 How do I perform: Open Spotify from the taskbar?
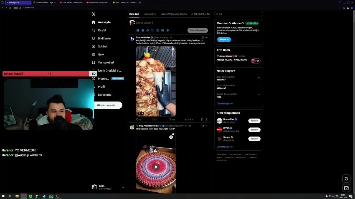pyautogui.click(x=31, y=196)
